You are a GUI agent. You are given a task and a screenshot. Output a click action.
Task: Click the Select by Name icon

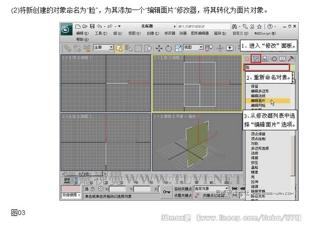129,48
